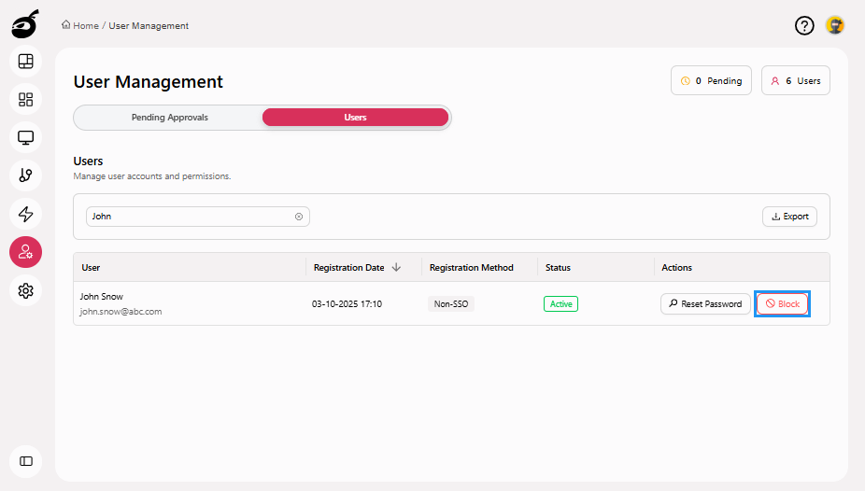Open the user profile avatar
The width and height of the screenshot is (865, 491).
[835, 25]
